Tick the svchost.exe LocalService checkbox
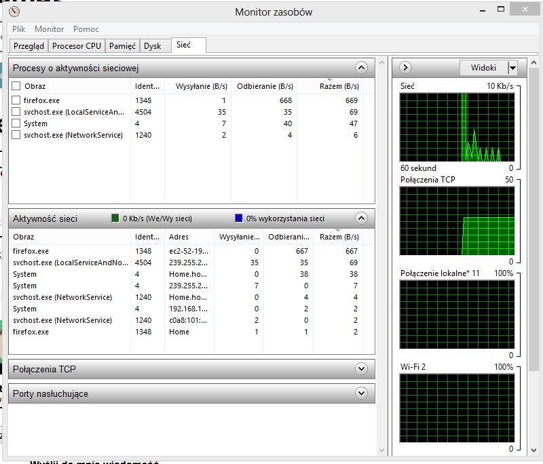 pyautogui.click(x=16, y=112)
